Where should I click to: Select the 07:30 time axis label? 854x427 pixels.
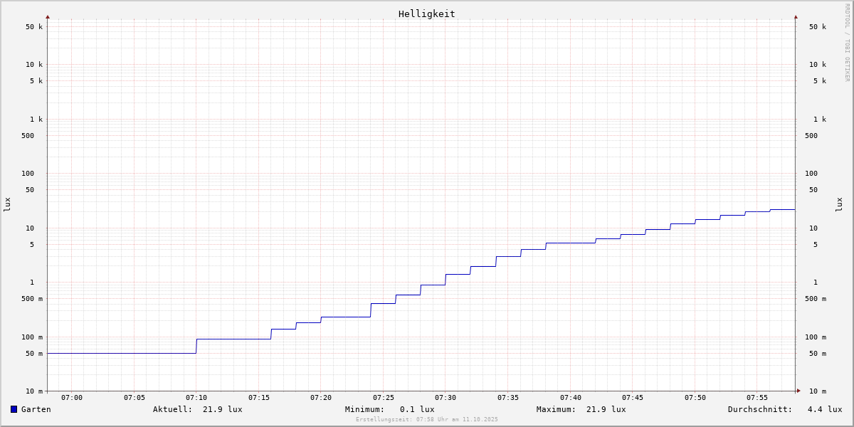click(x=446, y=398)
